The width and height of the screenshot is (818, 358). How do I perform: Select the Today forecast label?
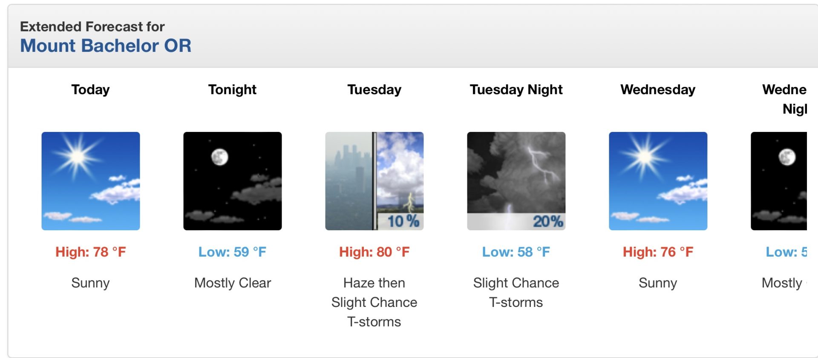(91, 90)
